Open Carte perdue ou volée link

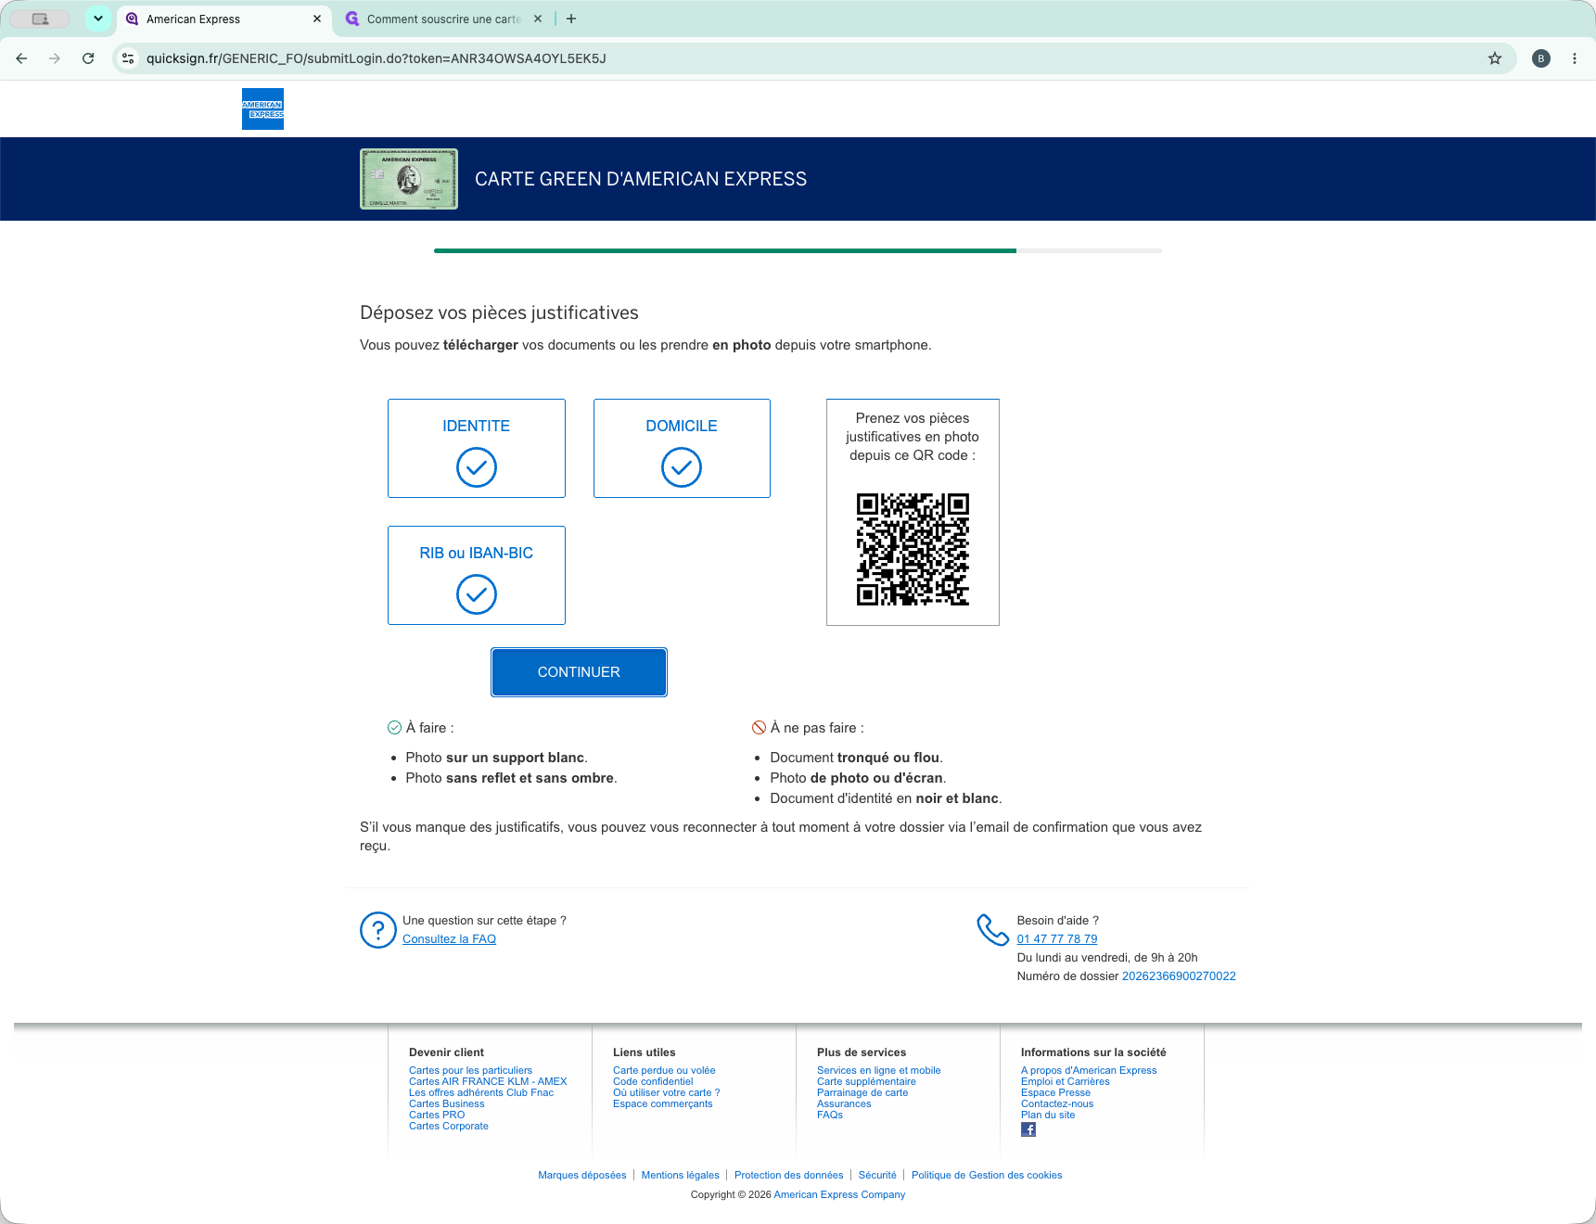[x=664, y=1070]
